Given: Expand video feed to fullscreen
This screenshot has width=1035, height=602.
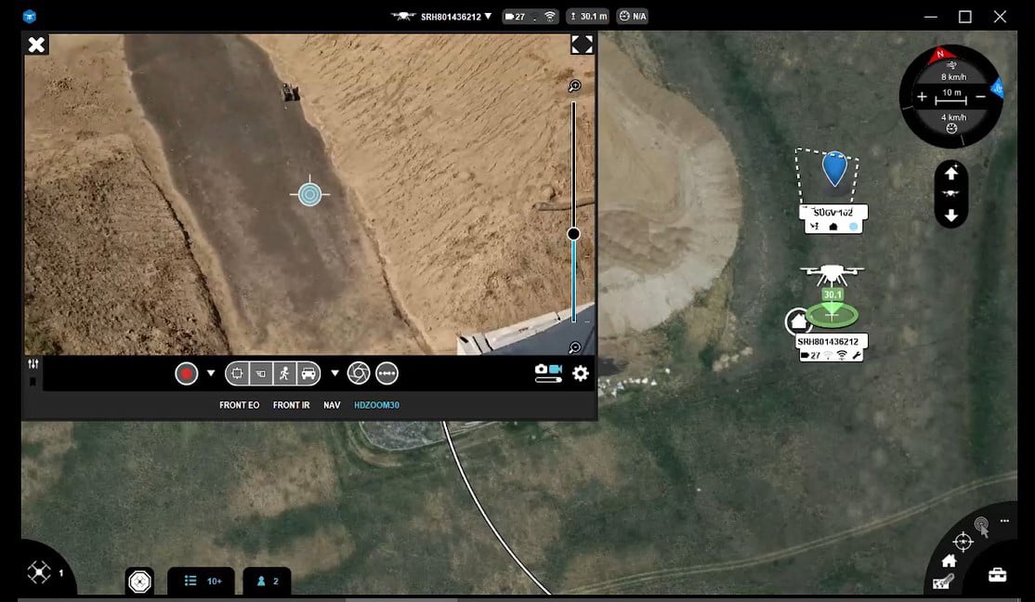Looking at the screenshot, I should click(582, 45).
